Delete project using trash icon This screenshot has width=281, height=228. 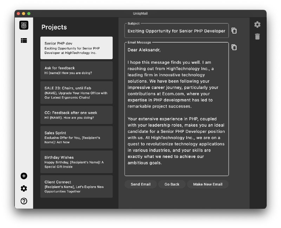pyautogui.click(x=257, y=36)
